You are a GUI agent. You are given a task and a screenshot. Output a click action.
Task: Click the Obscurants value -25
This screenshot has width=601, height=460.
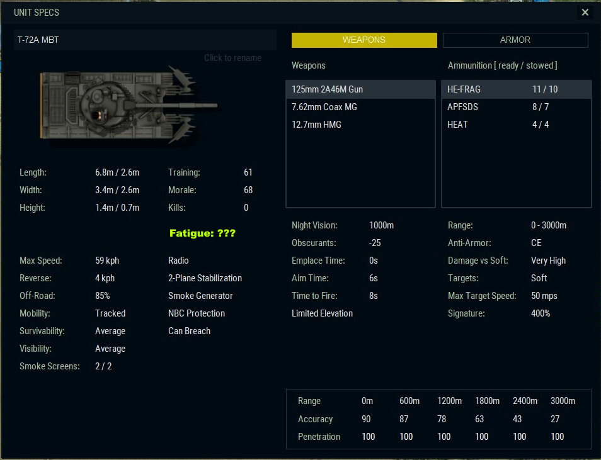pos(375,243)
